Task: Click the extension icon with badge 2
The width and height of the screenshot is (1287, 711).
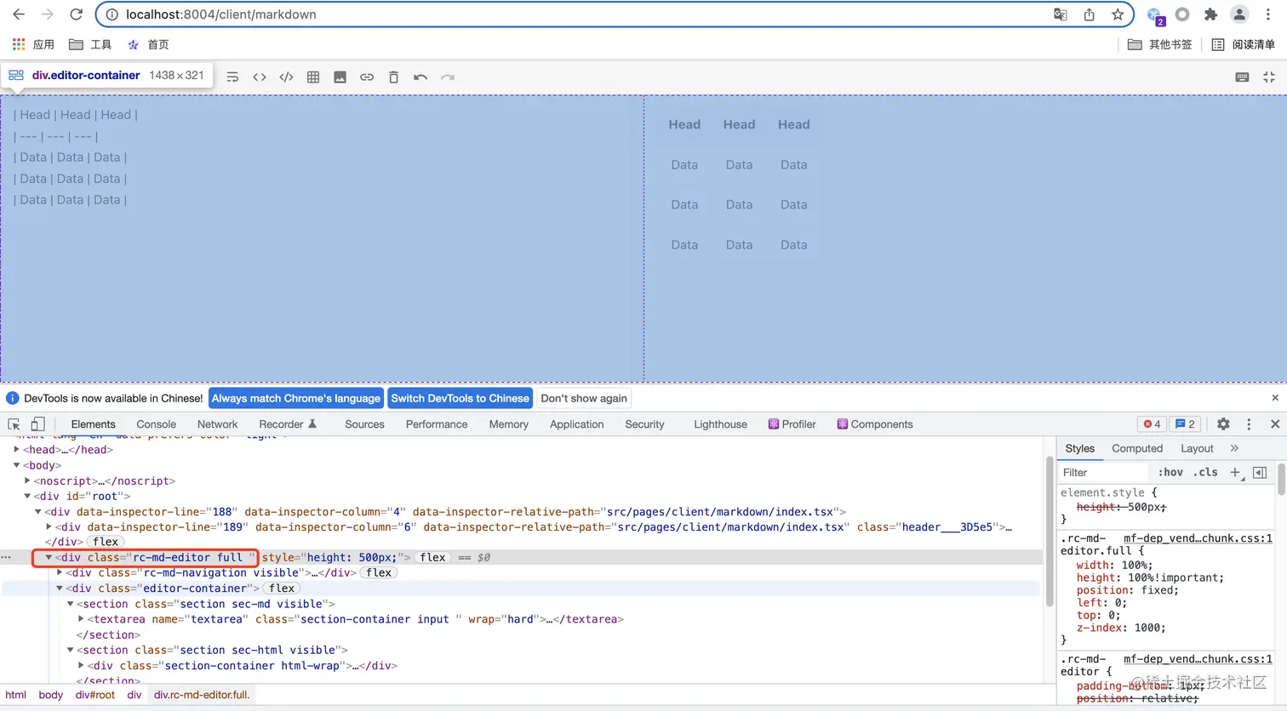Action: pyautogui.click(x=1155, y=15)
